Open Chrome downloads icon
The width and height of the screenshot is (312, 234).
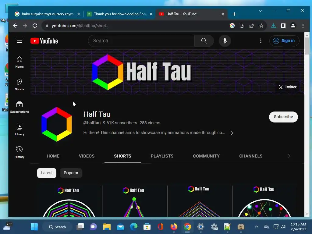274,26
